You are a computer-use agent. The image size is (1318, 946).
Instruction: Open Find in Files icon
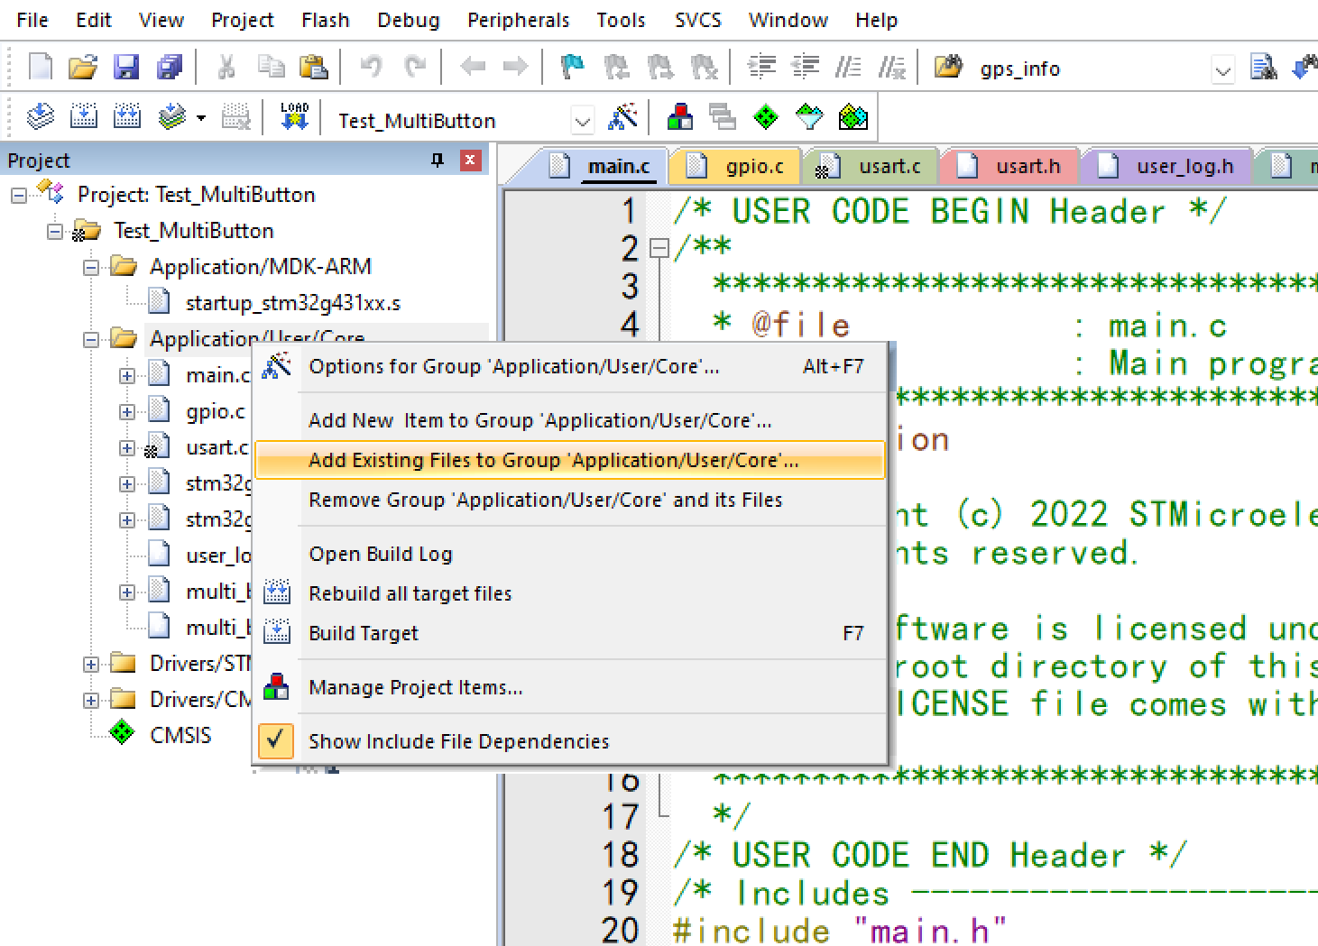click(x=1263, y=68)
